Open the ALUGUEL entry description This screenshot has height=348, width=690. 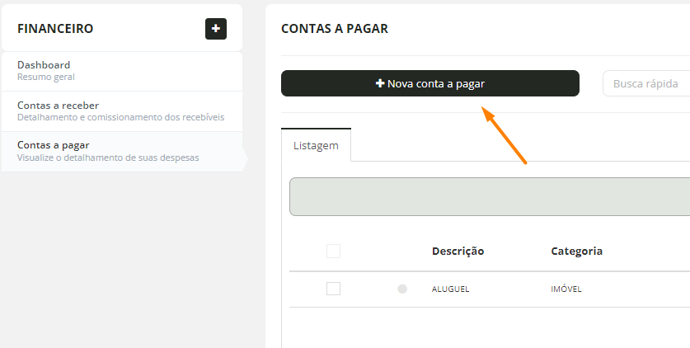(450, 289)
